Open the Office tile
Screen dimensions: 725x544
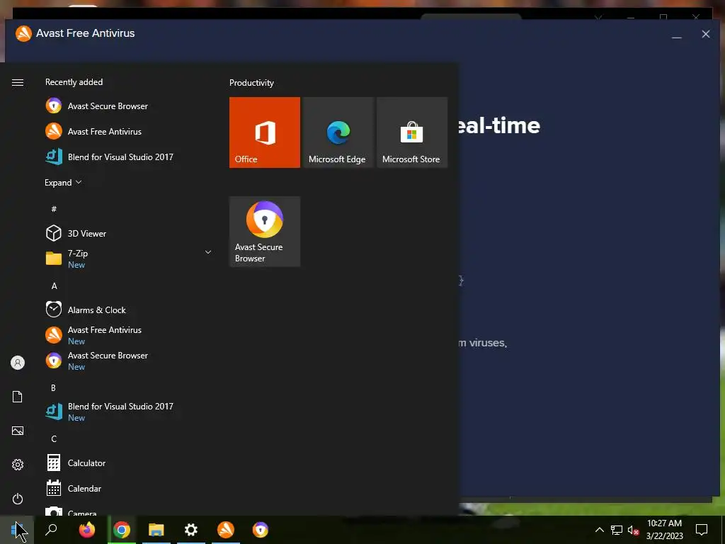(265, 132)
